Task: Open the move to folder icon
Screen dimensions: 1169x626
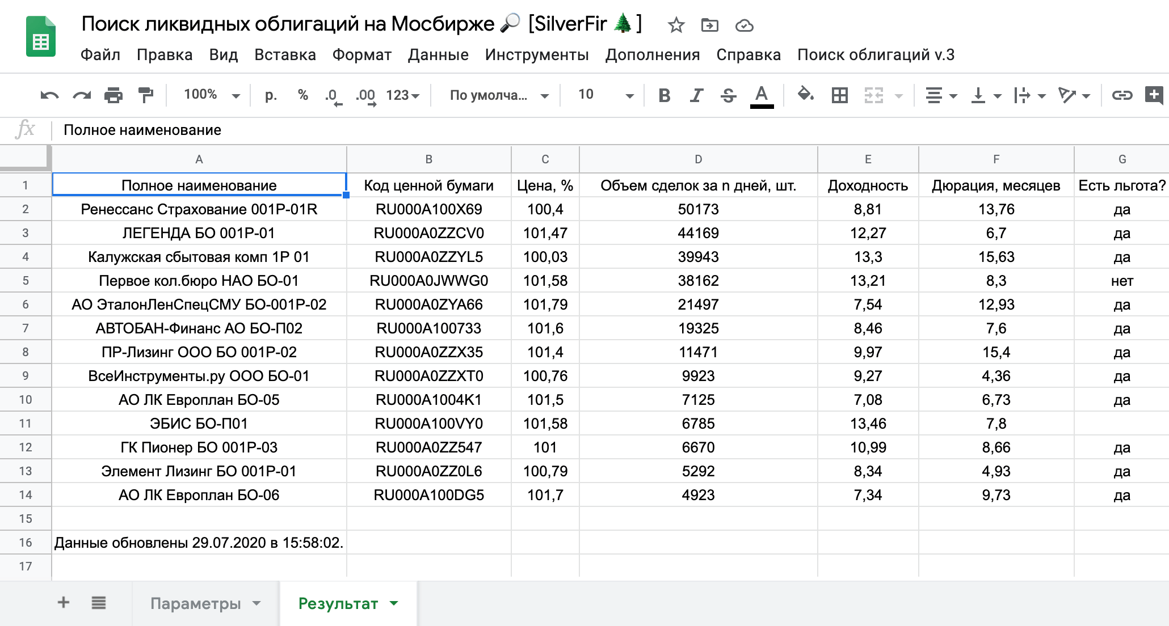Action: click(x=709, y=25)
